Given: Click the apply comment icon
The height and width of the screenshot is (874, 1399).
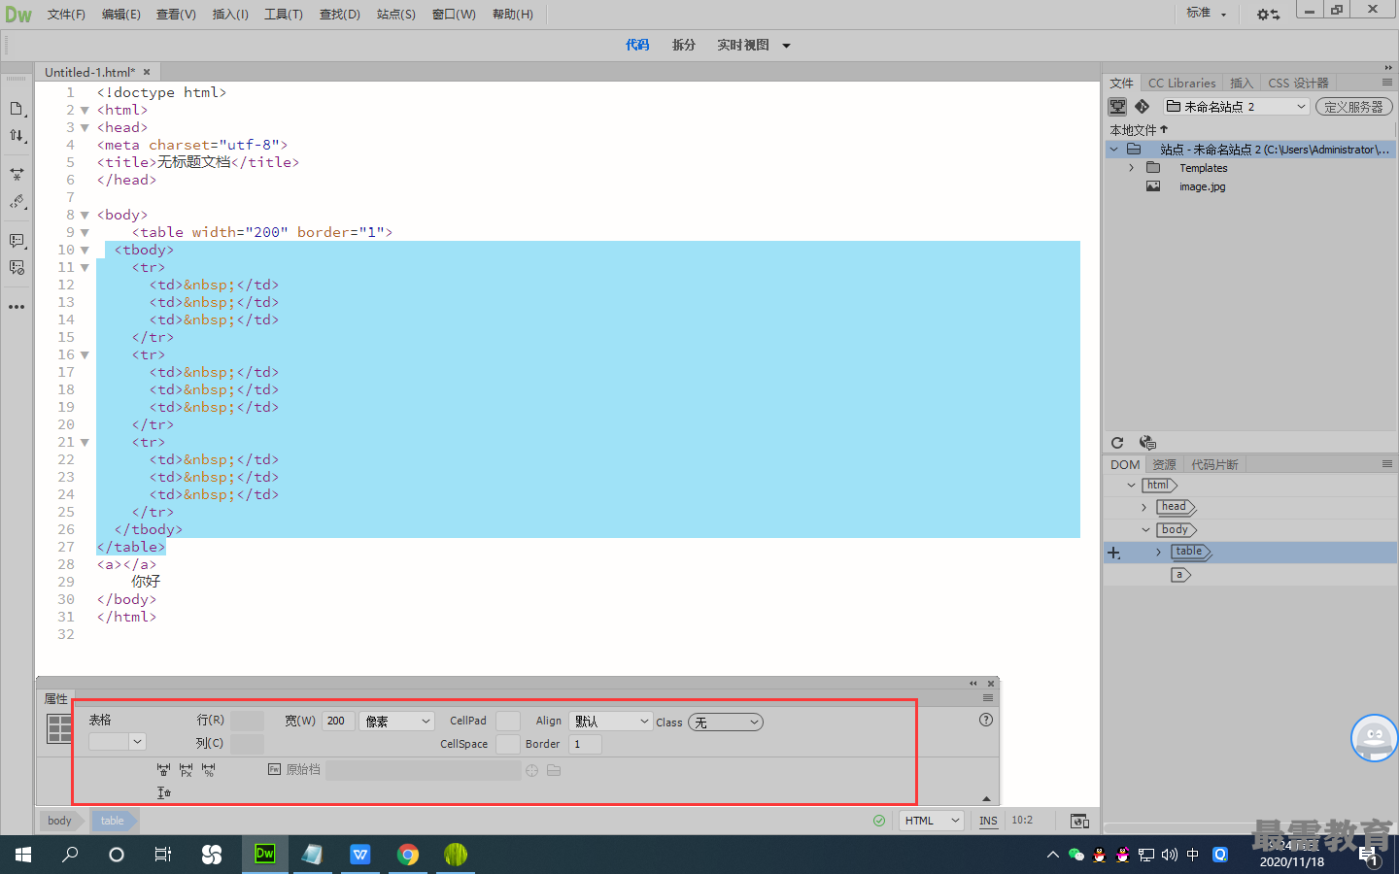Looking at the screenshot, I should [x=17, y=241].
